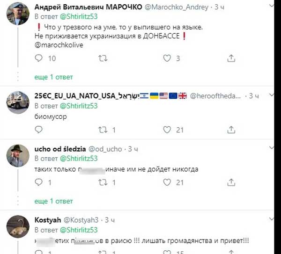281x254 pixels.
Task: Open @Shtirlitz53 link in Kostyah's reply
Action: pyautogui.click(x=78, y=230)
